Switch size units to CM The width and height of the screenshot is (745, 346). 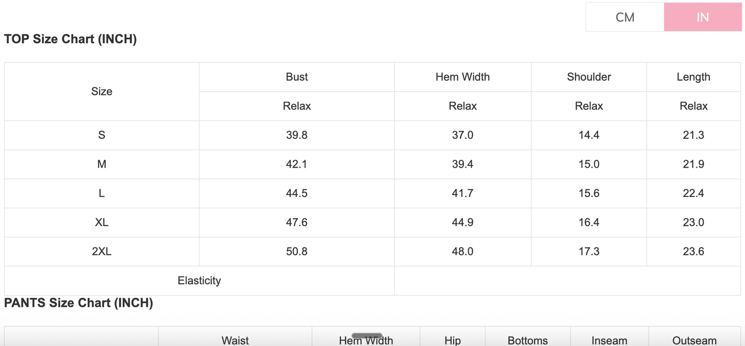pyautogui.click(x=625, y=17)
